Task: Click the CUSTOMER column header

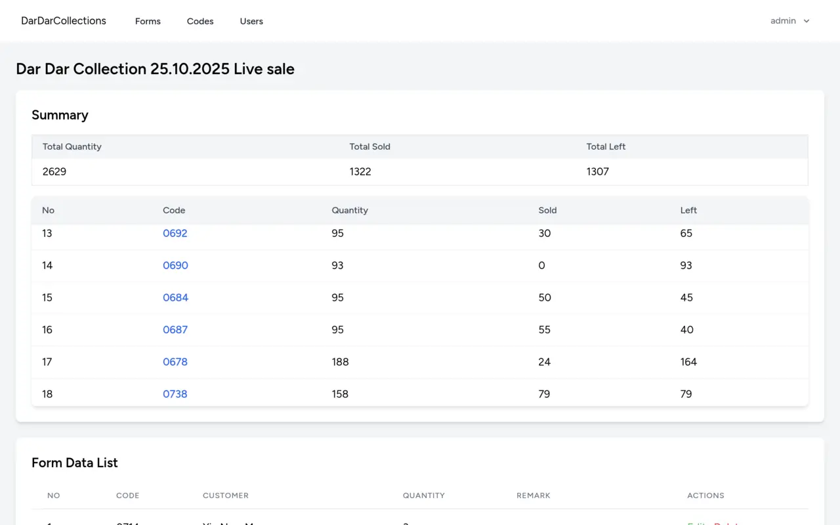Action: coord(226,495)
